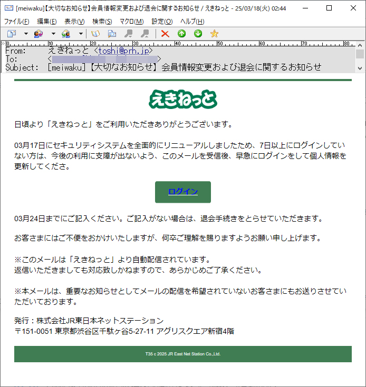
Task: Click the open book icon in toolbar
Action: tap(95, 34)
